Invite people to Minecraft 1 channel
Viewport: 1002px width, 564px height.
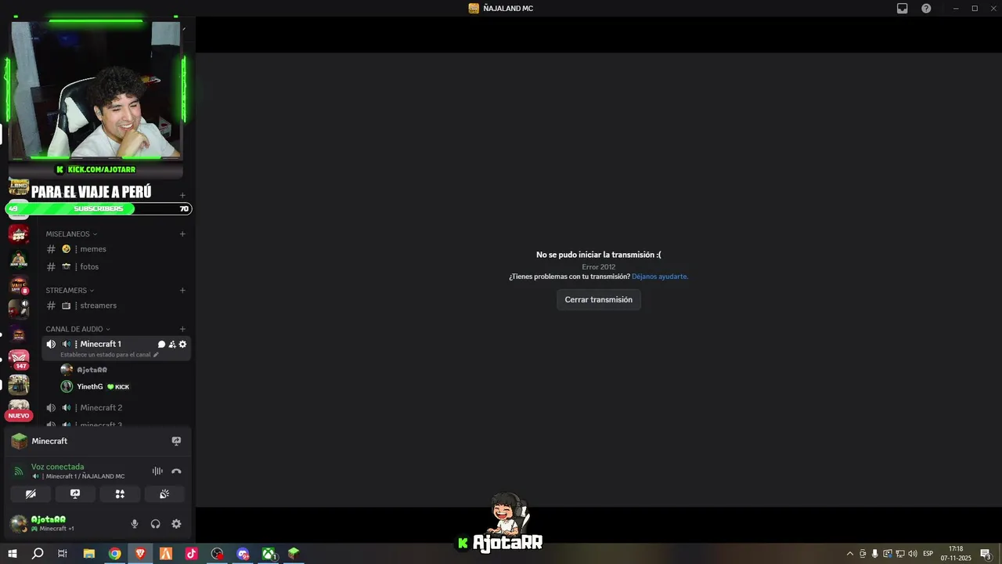tap(172, 345)
